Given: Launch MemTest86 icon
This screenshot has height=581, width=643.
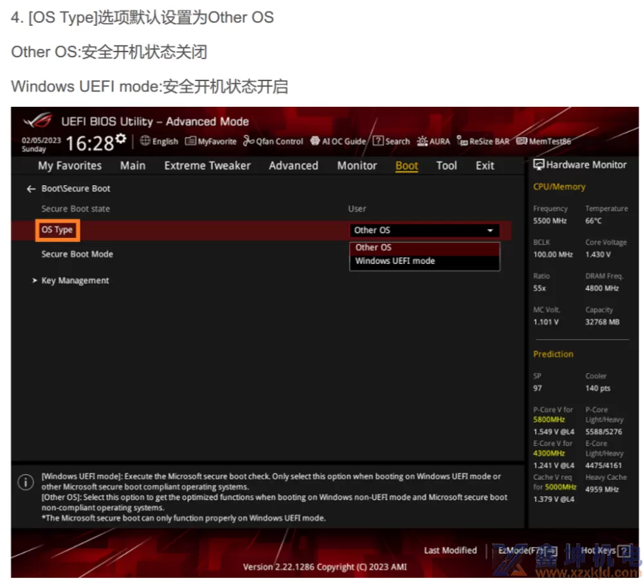Looking at the screenshot, I should click(521, 141).
